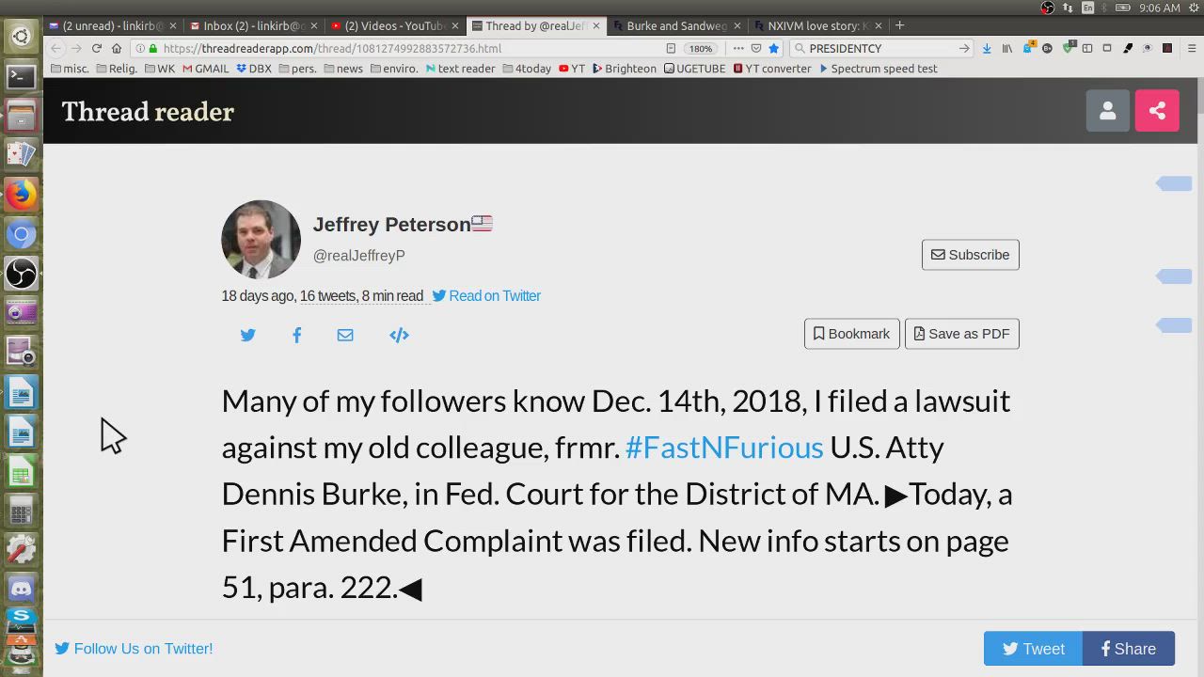Screen dimensions: 1204x677
Task: Click the Firefox reload page icon
Action: click(96, 48)
